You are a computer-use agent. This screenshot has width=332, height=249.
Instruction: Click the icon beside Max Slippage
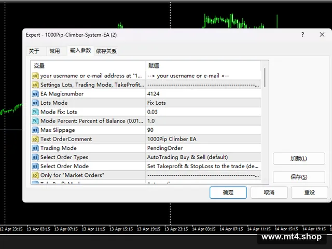tap(35, 130)
